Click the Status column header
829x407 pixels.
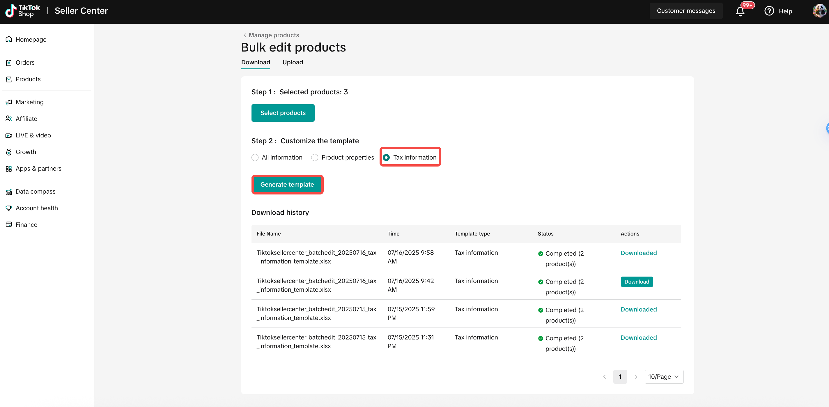545,233
